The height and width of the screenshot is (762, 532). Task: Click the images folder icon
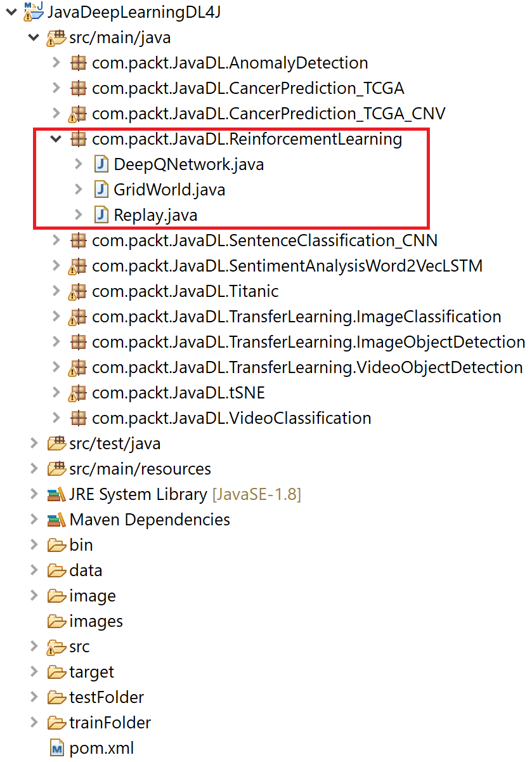(57, 621)
